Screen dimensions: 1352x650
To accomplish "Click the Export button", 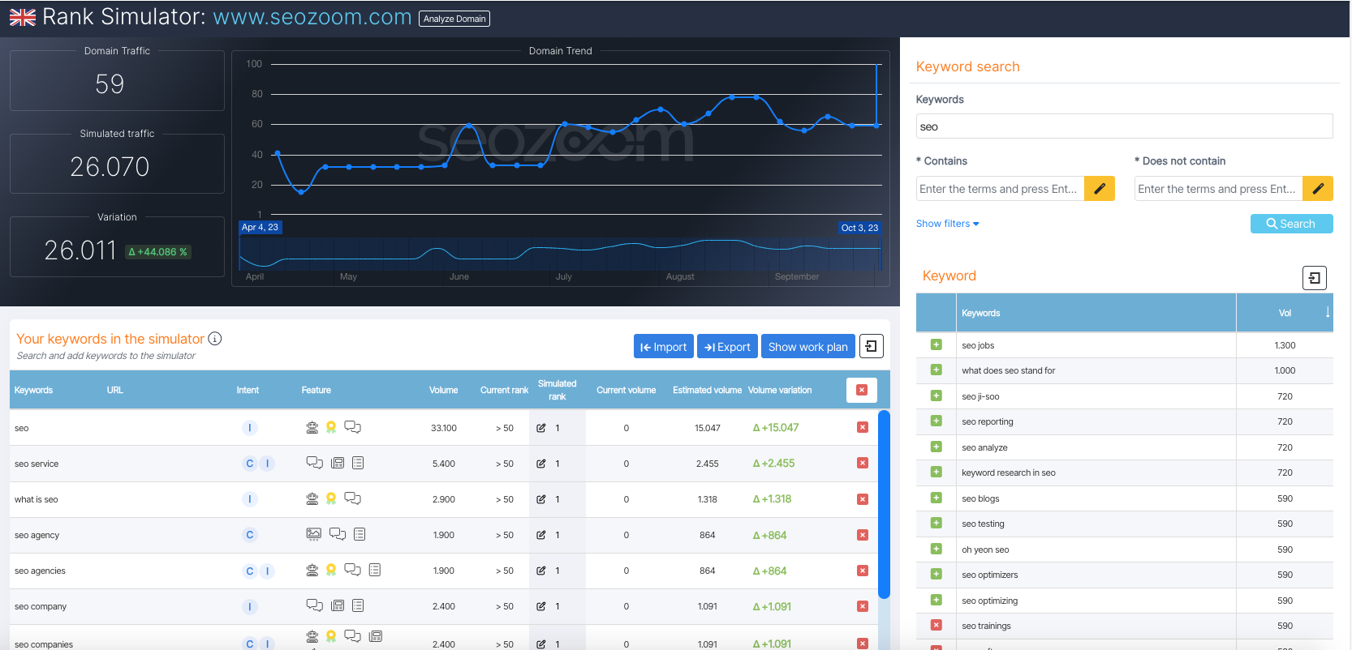I will (727, 346).
